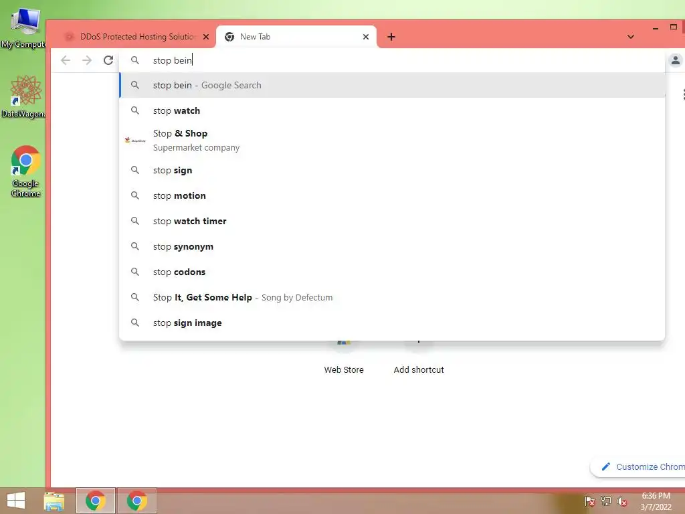
Task: Open a new tab with plus button
Action: pos(391,37)
